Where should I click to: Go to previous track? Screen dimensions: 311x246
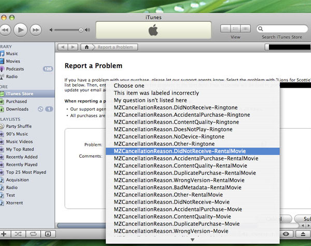tap(5, 30)
